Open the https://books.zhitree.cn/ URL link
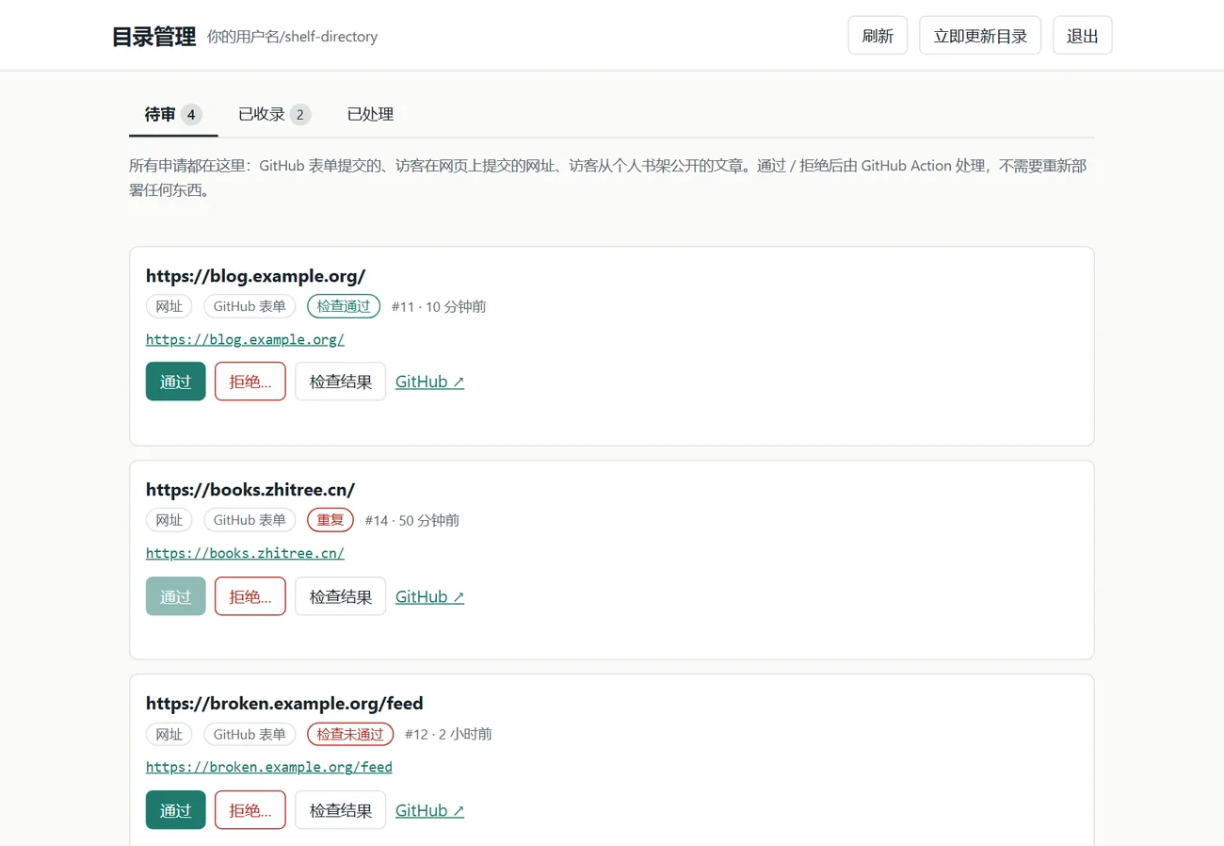The image size is (1224, 846). (245, 553)
